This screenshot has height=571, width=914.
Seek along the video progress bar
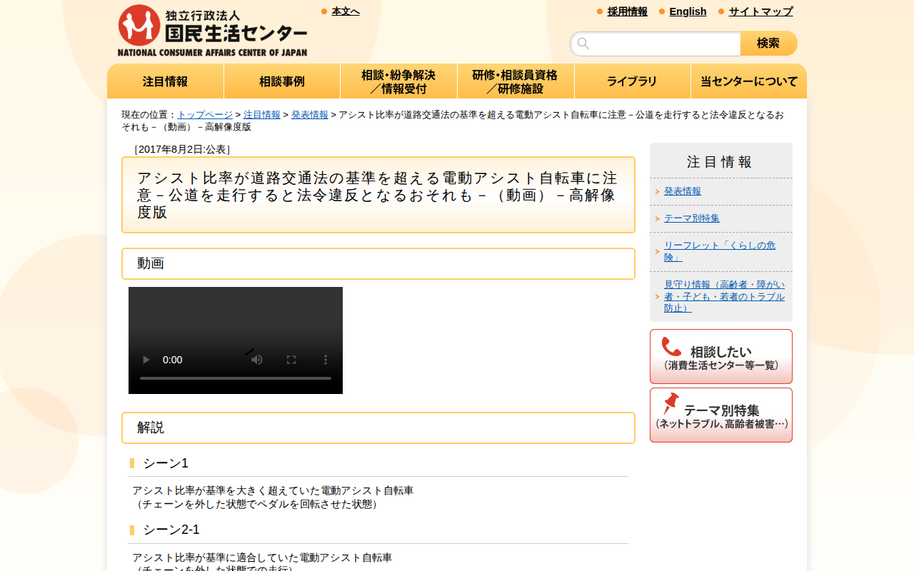(x=236, y=378)
